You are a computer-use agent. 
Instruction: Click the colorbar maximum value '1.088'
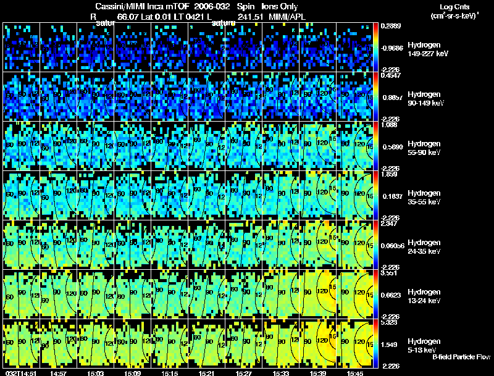(389, 125)
